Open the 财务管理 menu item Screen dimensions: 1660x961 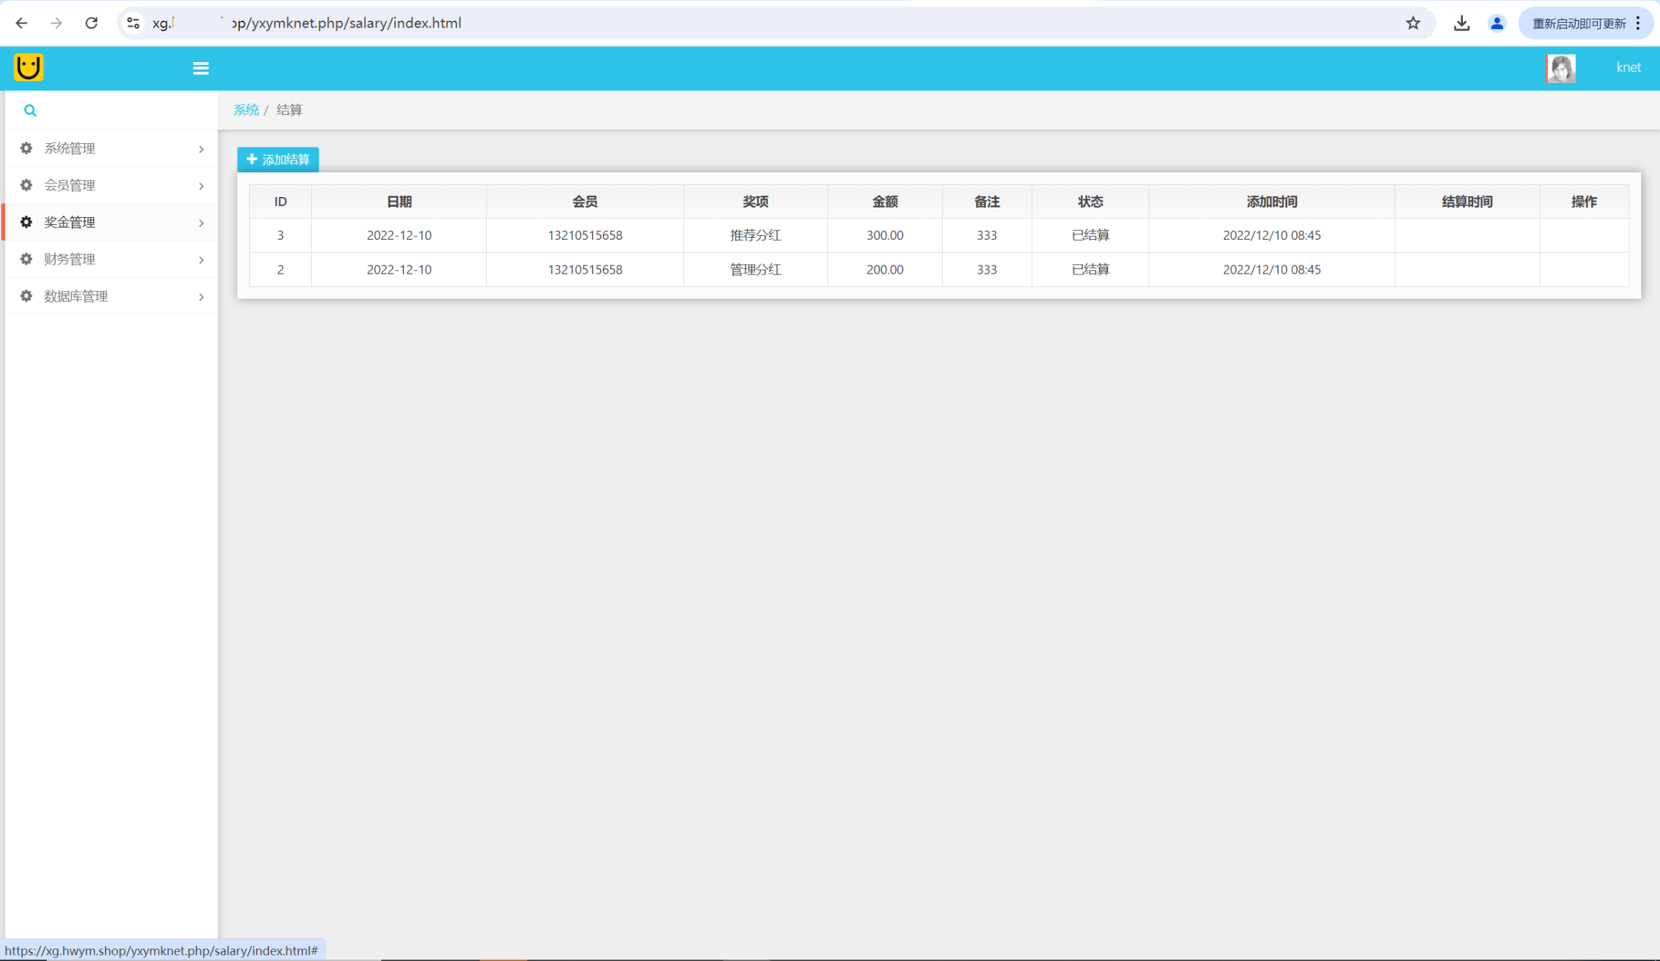pyautogui.click(x=69, y=259)
